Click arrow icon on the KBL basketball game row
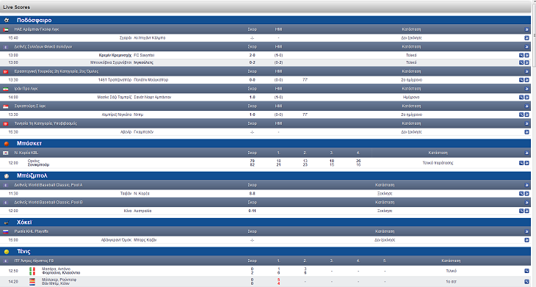 (526, 163)
